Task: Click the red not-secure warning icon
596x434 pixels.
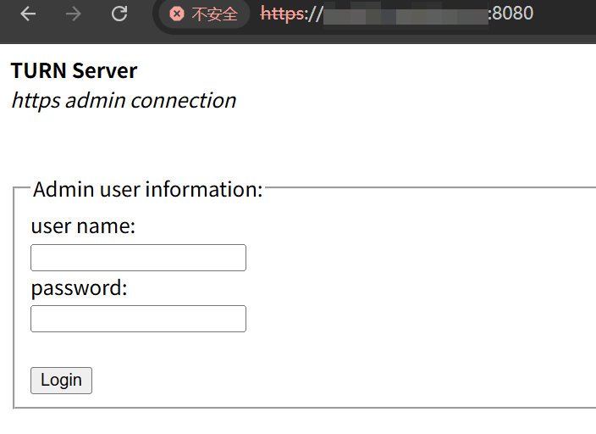Action: pyautogui.click(x=176, y=14)
